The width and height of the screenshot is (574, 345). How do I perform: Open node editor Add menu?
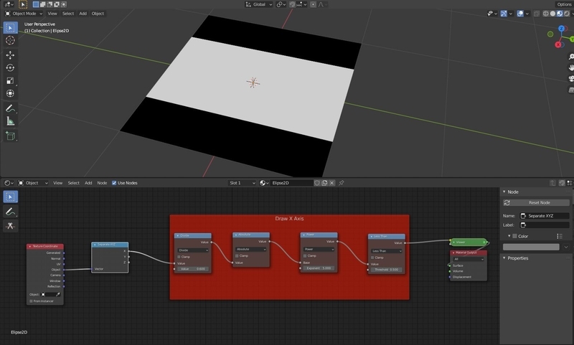[x=88, y=183]
